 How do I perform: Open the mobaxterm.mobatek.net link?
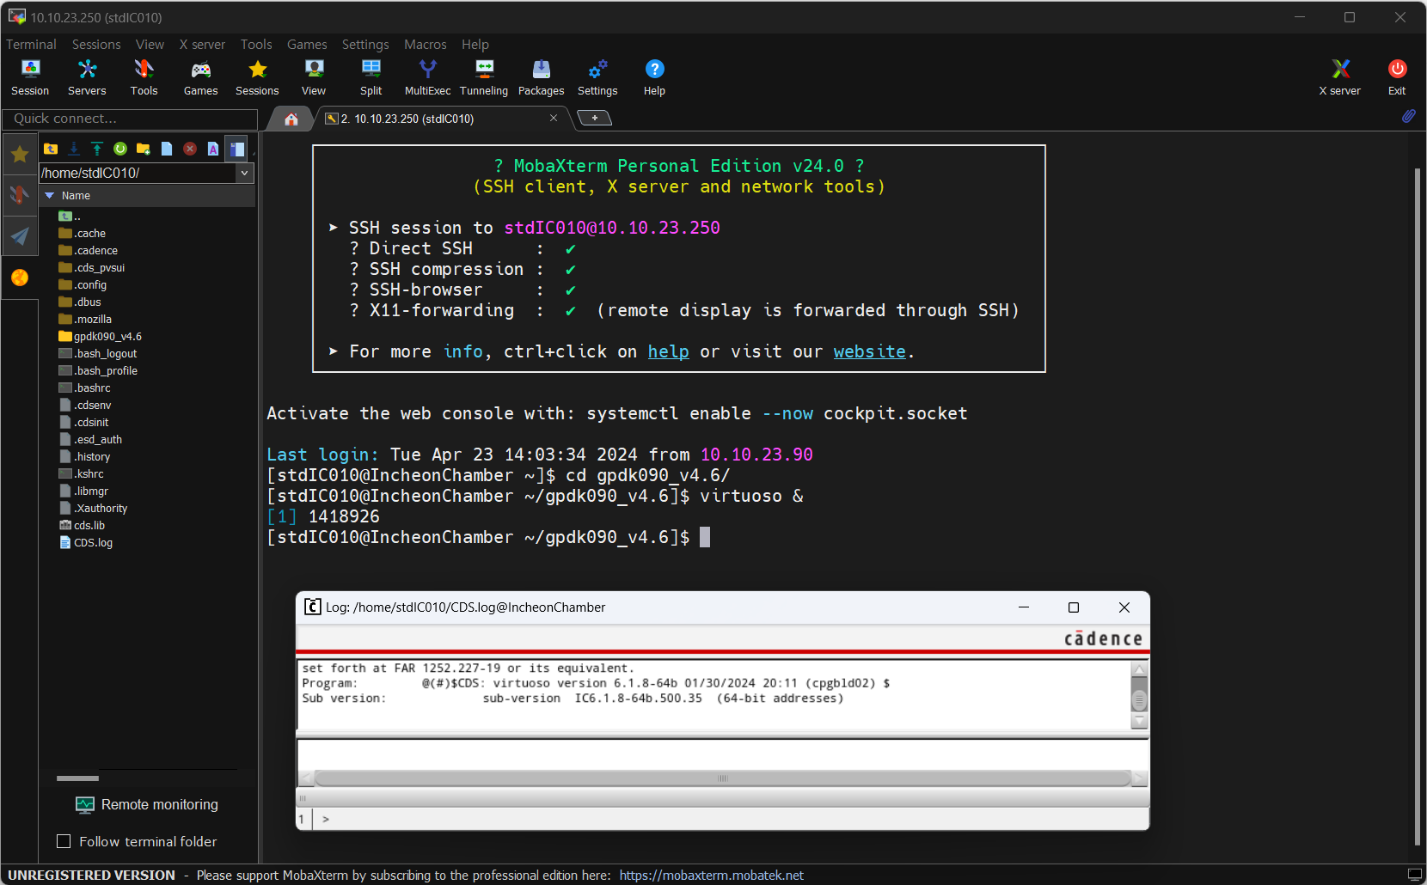click(x=711, y=875)
